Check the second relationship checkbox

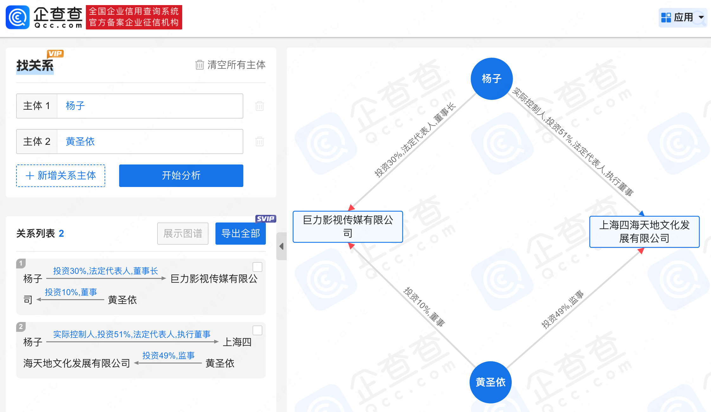click(257, 331)
